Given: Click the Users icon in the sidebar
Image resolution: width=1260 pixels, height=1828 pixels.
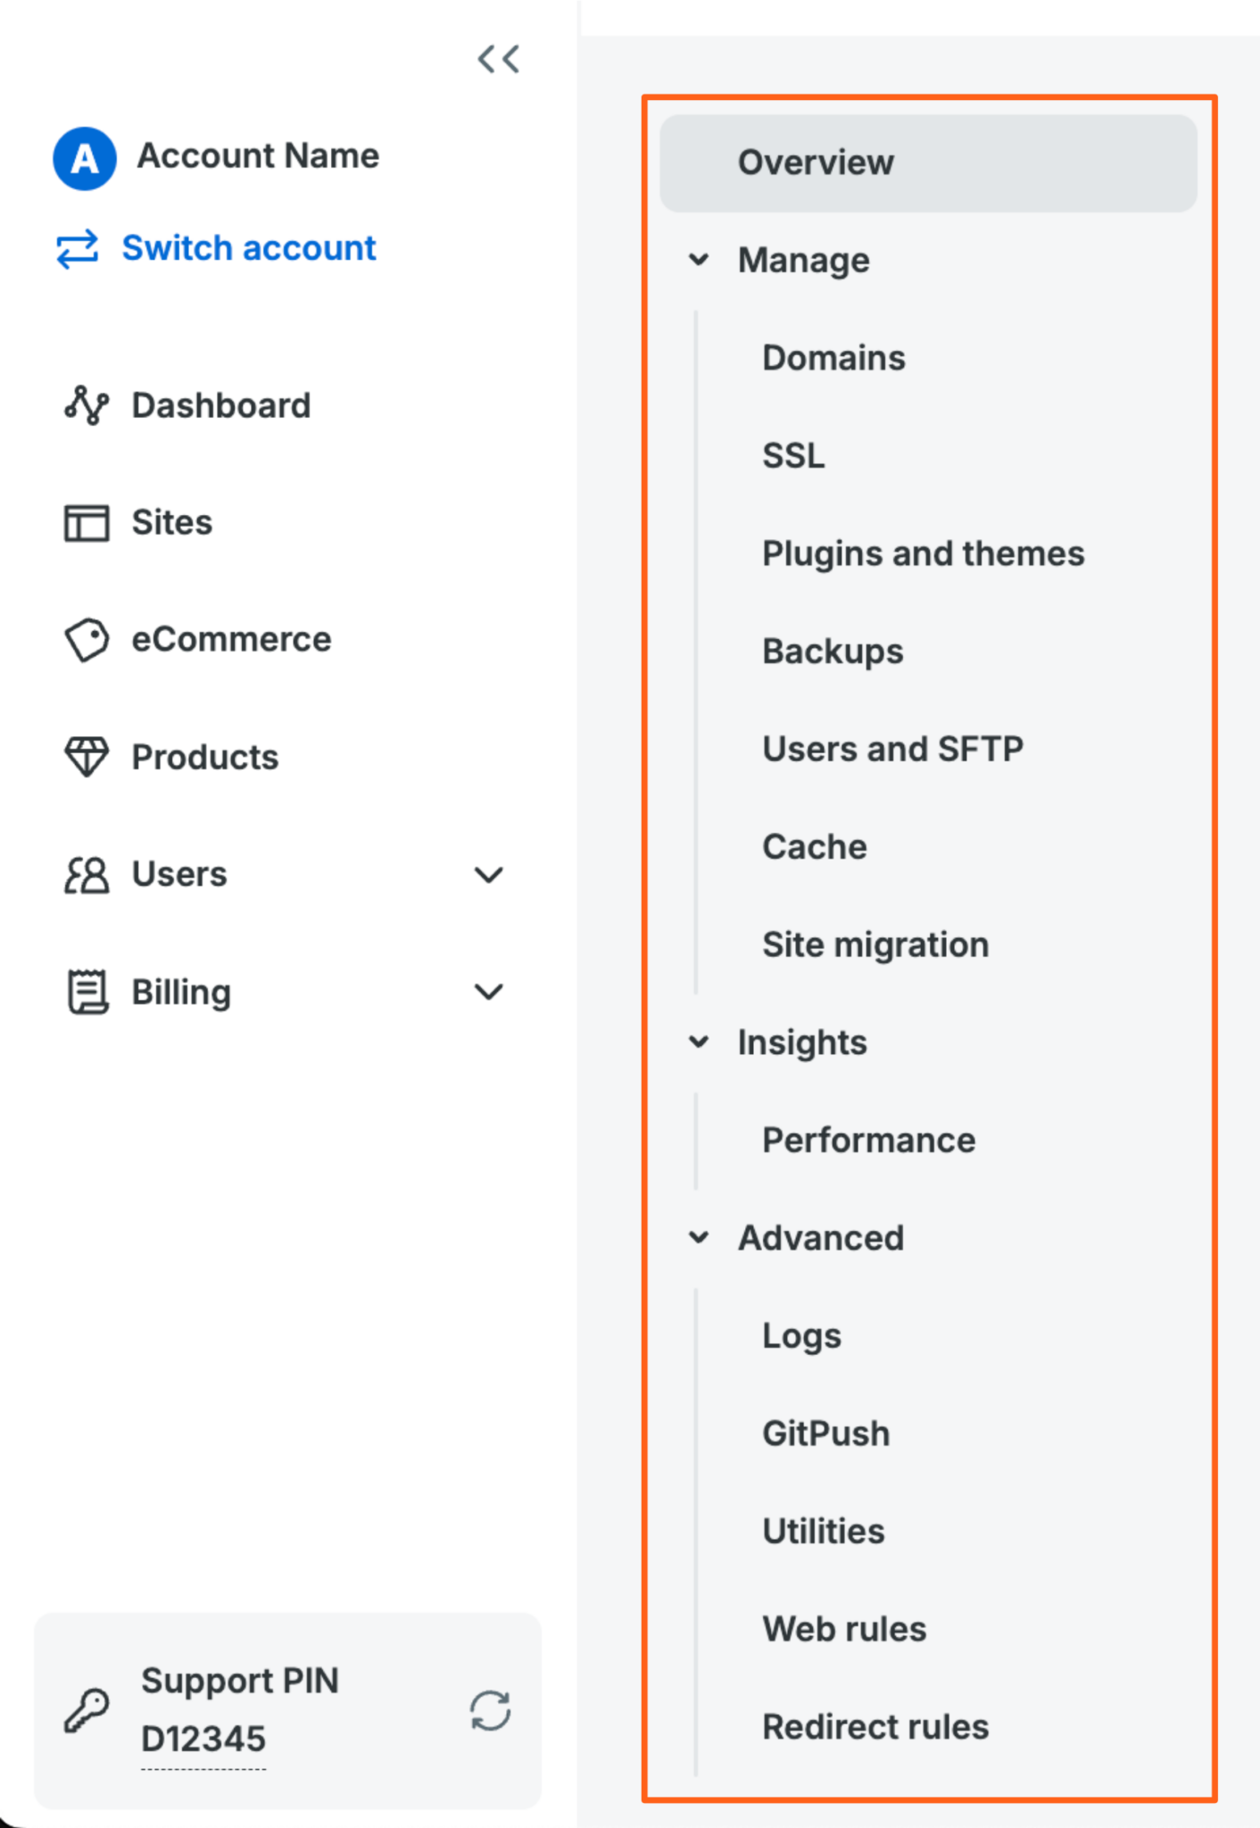Looking at the screenshot, I should point(85,875).
